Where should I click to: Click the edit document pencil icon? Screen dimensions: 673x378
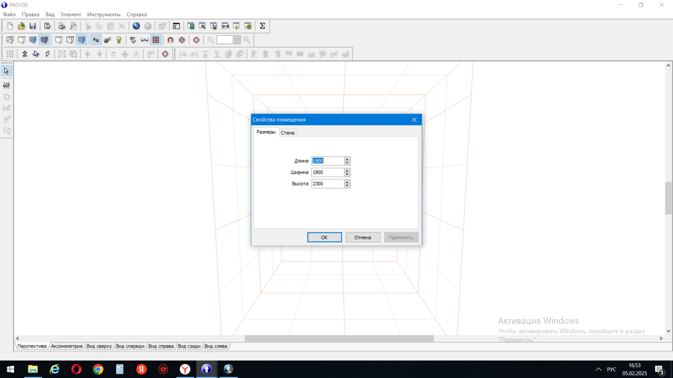[x=48, y=26]
